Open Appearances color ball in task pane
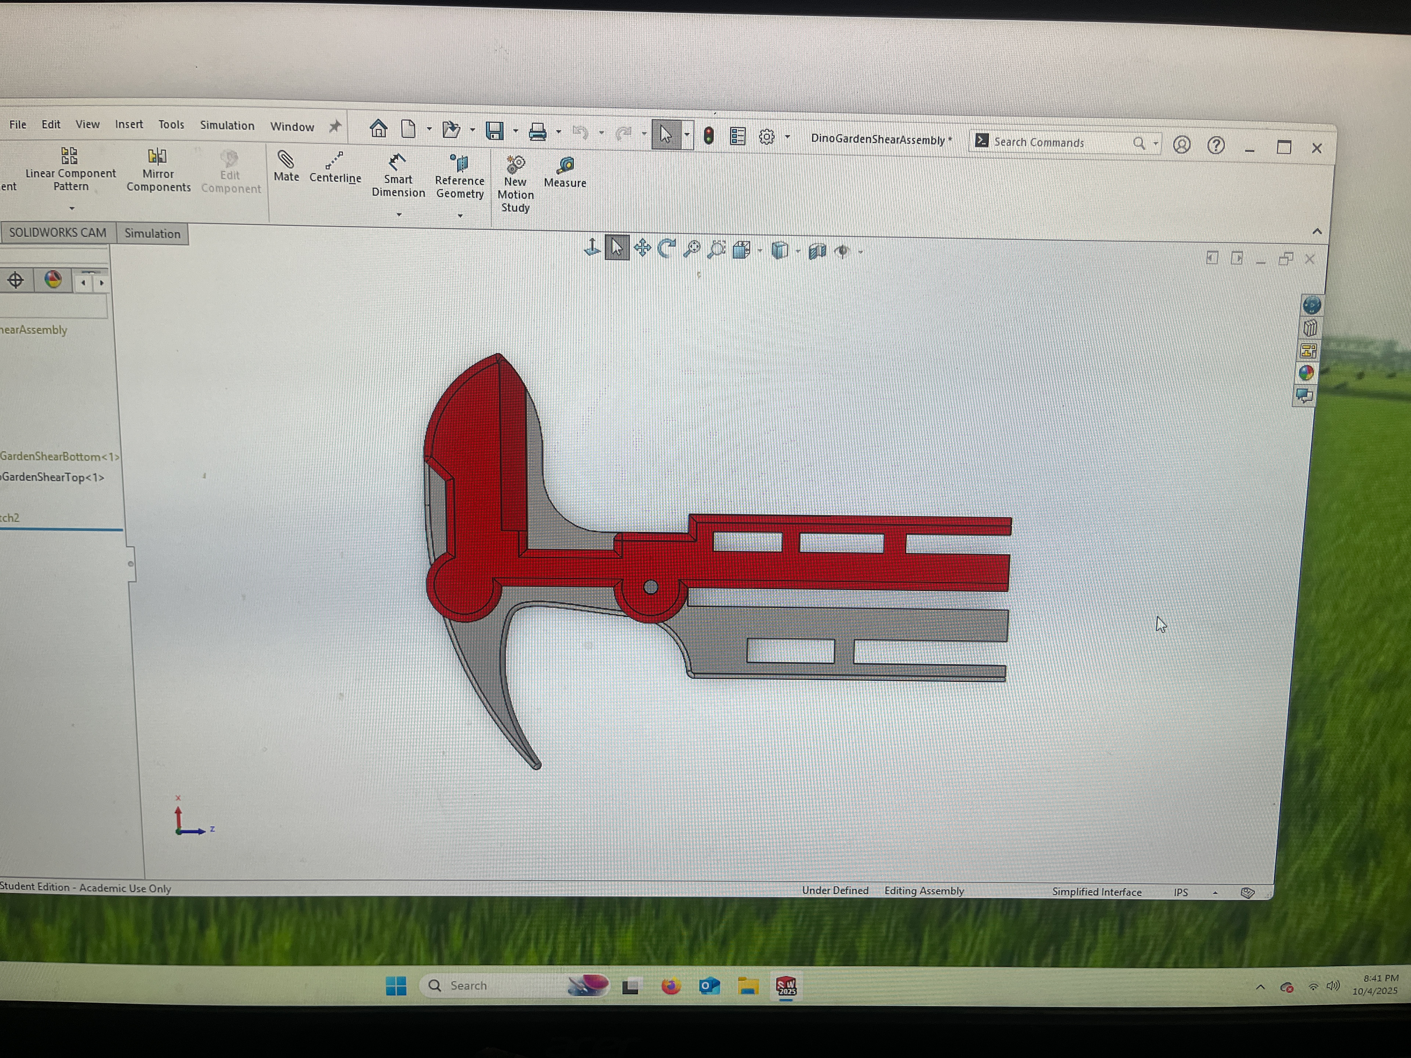This screenshot has width=1411, height=1058. tap(1306, 373)
